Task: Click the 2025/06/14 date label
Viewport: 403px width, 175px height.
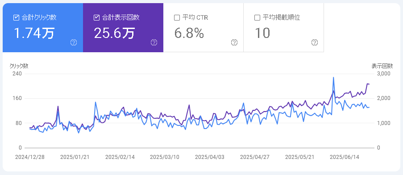Action: coord(345,157)
